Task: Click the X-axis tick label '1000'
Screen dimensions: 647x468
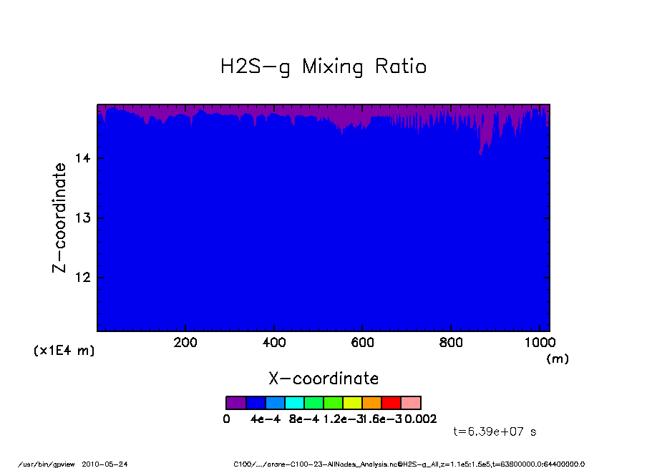Action: point(540,343)
